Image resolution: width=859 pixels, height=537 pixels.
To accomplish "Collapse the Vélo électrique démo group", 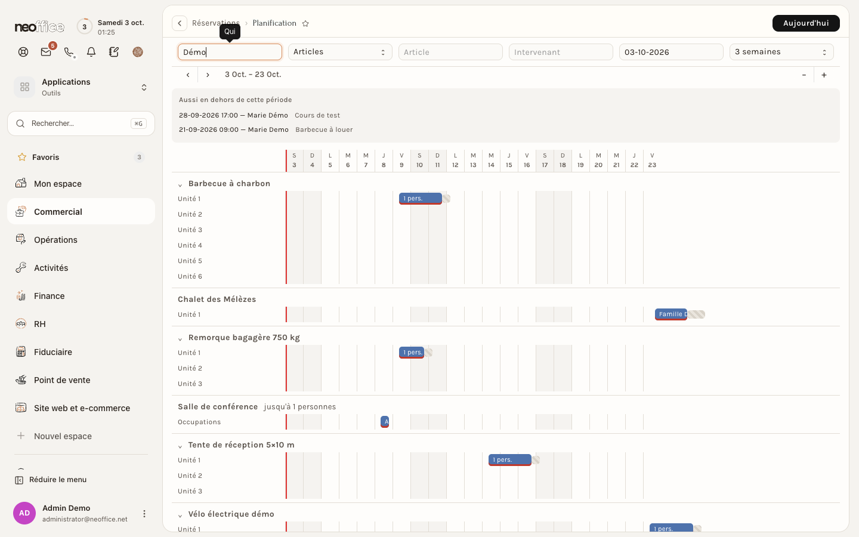I will 180,516.
